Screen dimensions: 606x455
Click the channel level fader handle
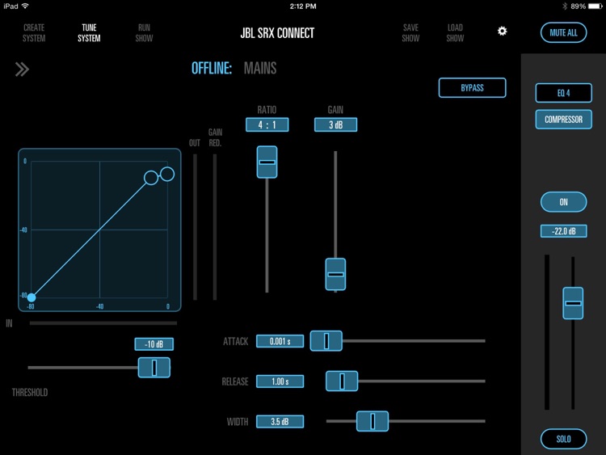pos(573,303)
